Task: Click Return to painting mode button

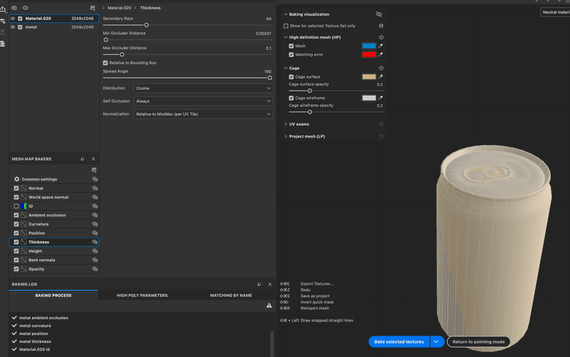Action: click(478, 342)
